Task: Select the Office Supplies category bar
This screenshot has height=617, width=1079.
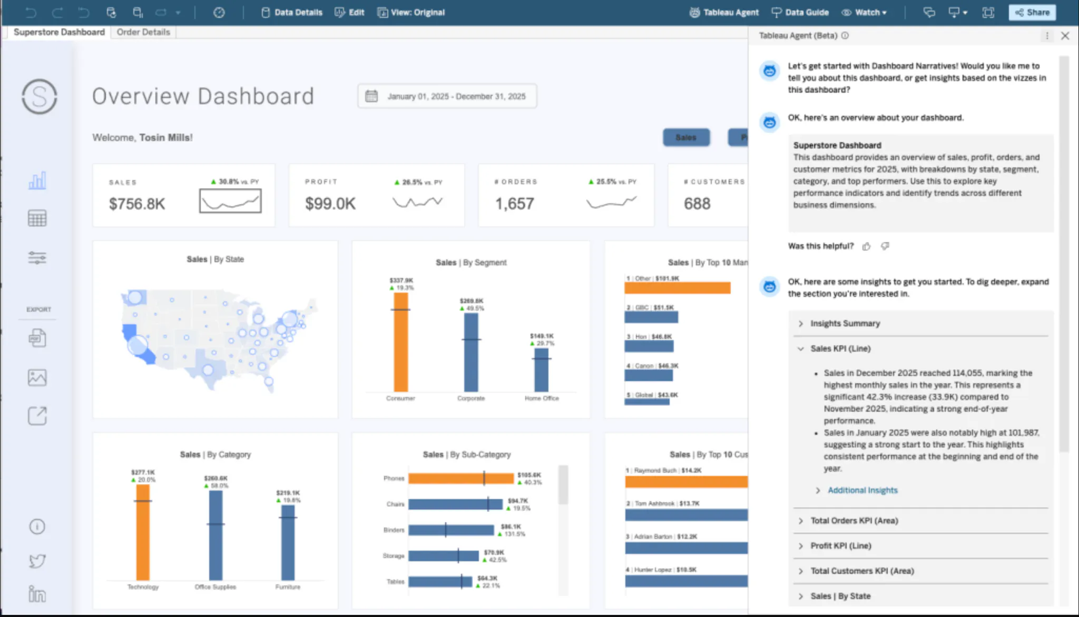Action: (x=215, y=535)
